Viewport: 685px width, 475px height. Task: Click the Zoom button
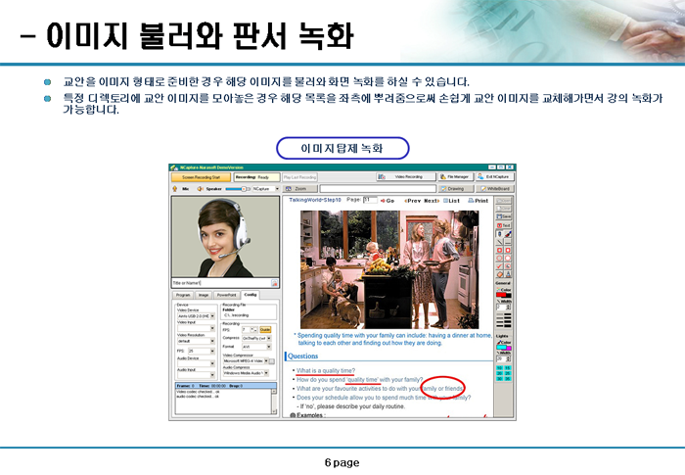coord(301,189)
